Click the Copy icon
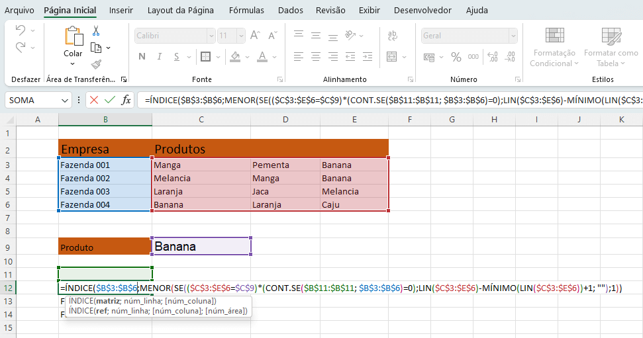Screen dimensions: 643x338 [x=96, y=48]
